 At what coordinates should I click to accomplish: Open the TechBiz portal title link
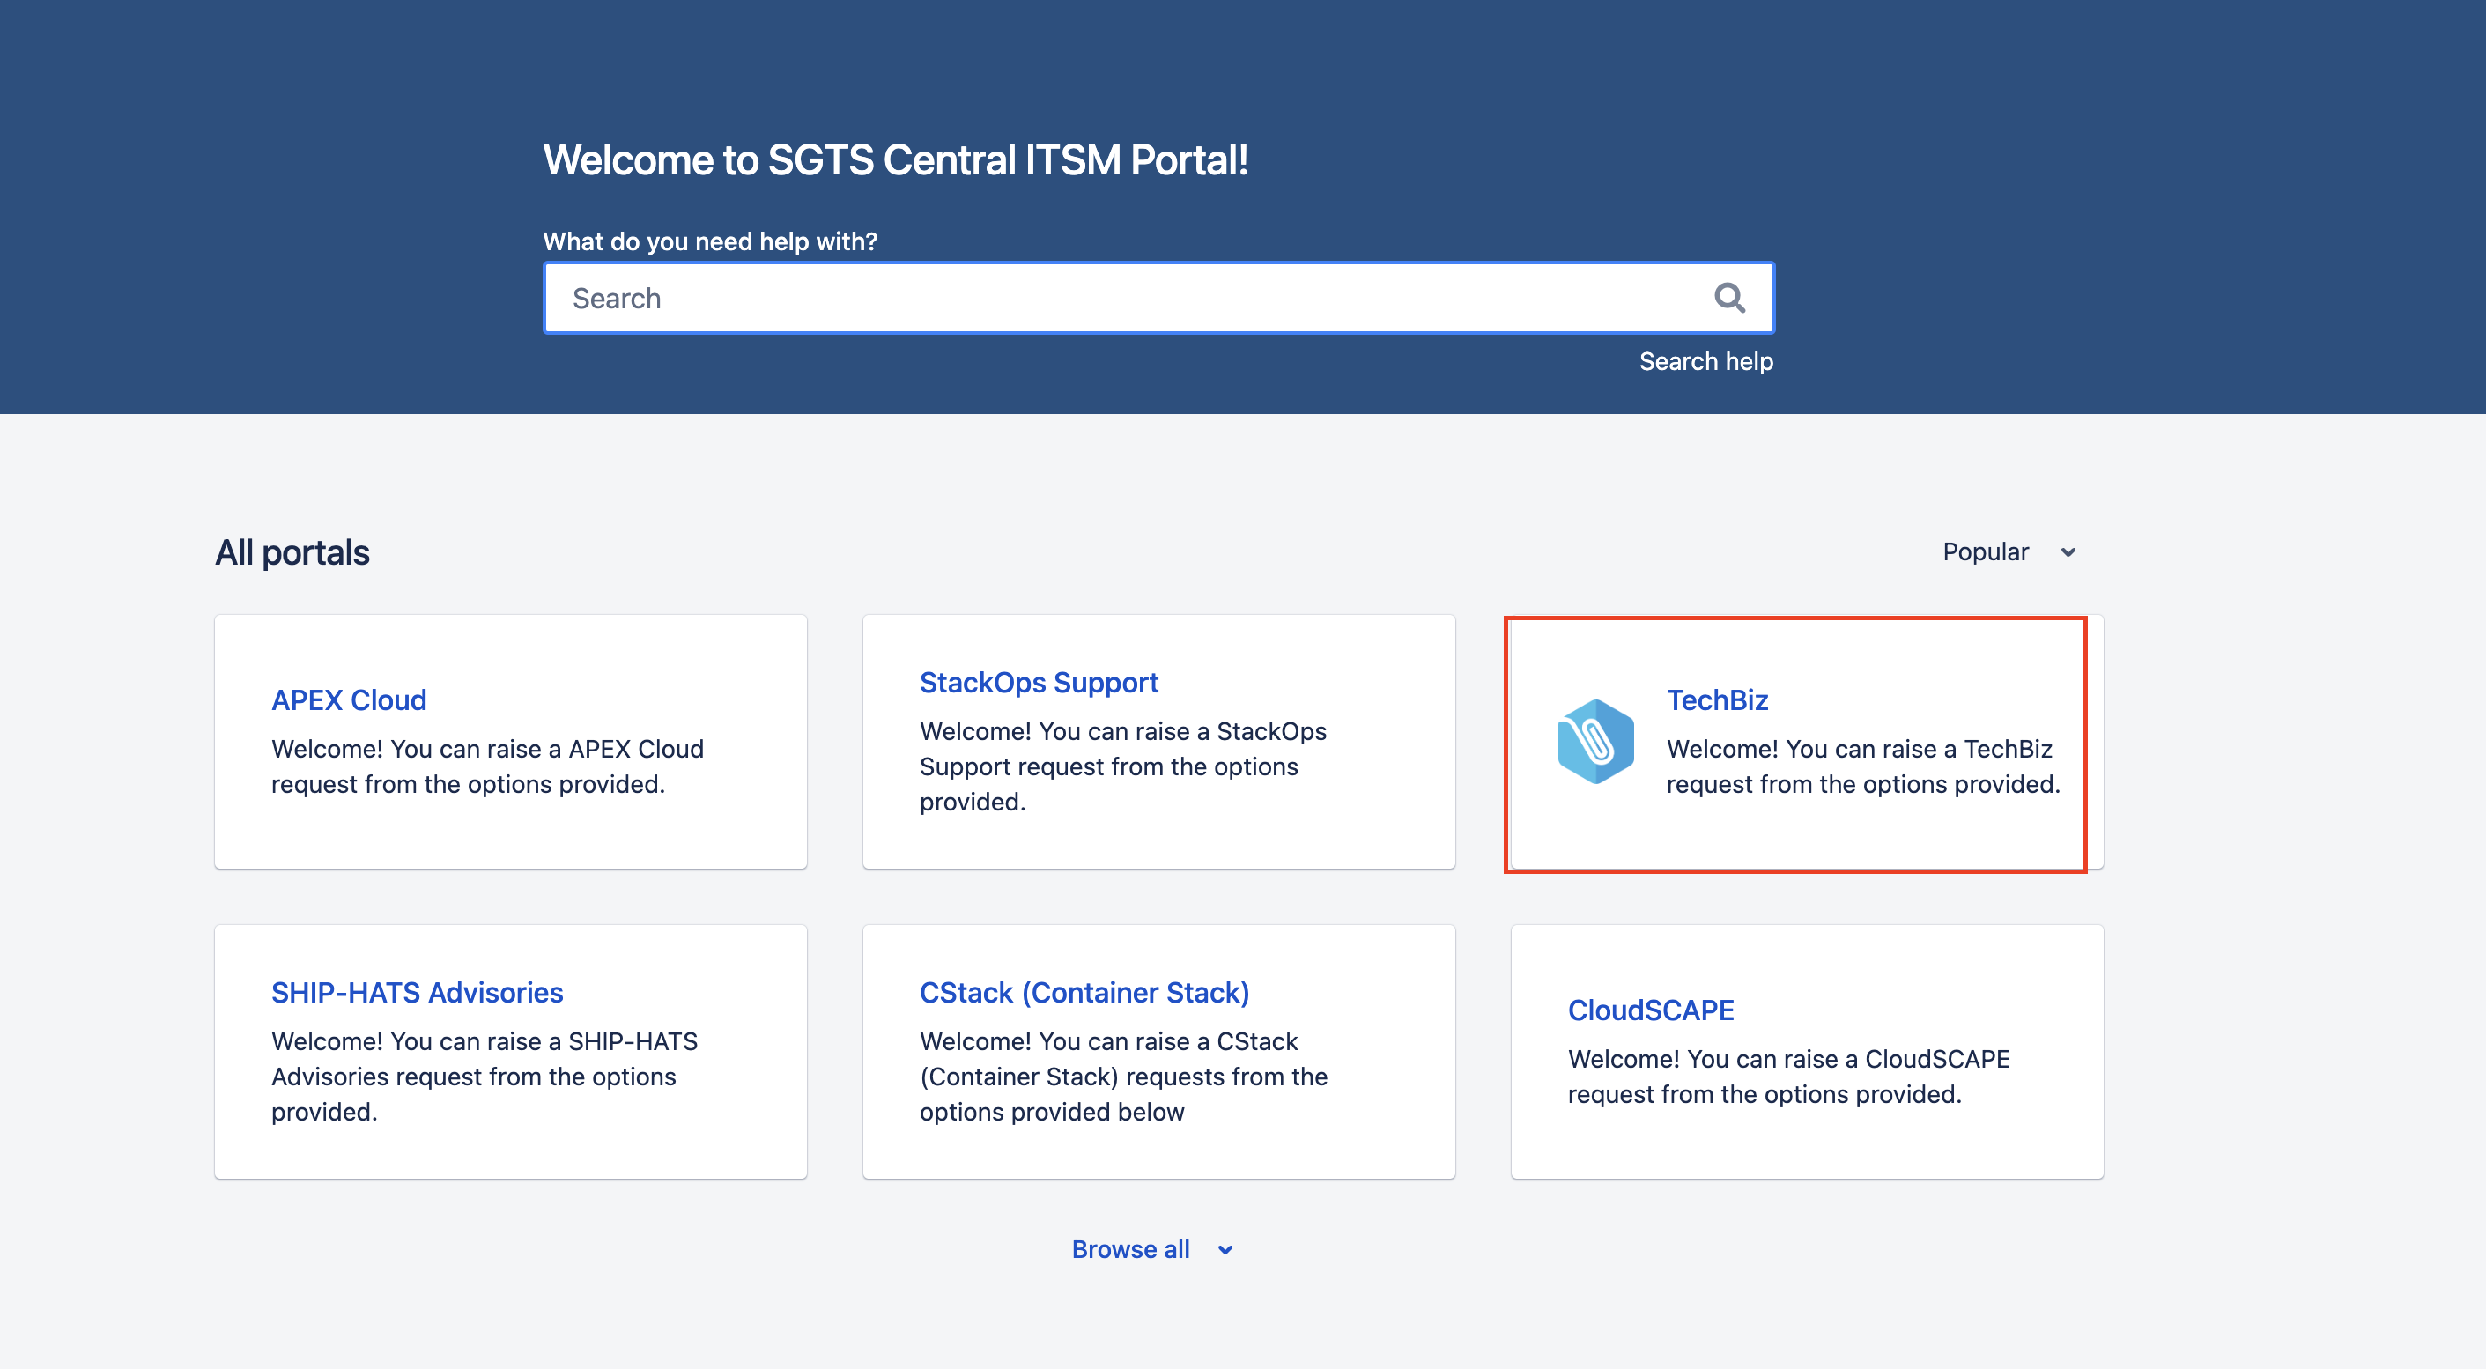click(x=1717, y=699)
